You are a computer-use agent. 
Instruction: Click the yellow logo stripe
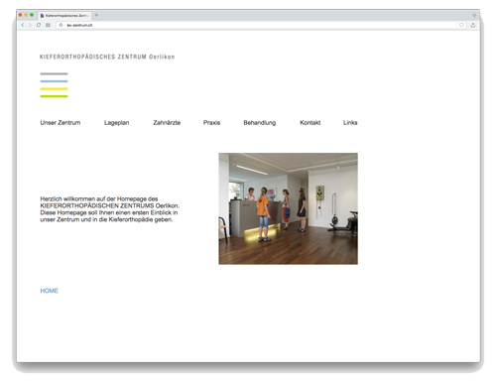pyautogui.click(x=54, y=89)
